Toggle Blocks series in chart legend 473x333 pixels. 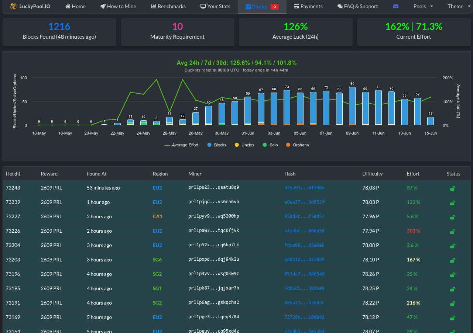coord(217,145)
